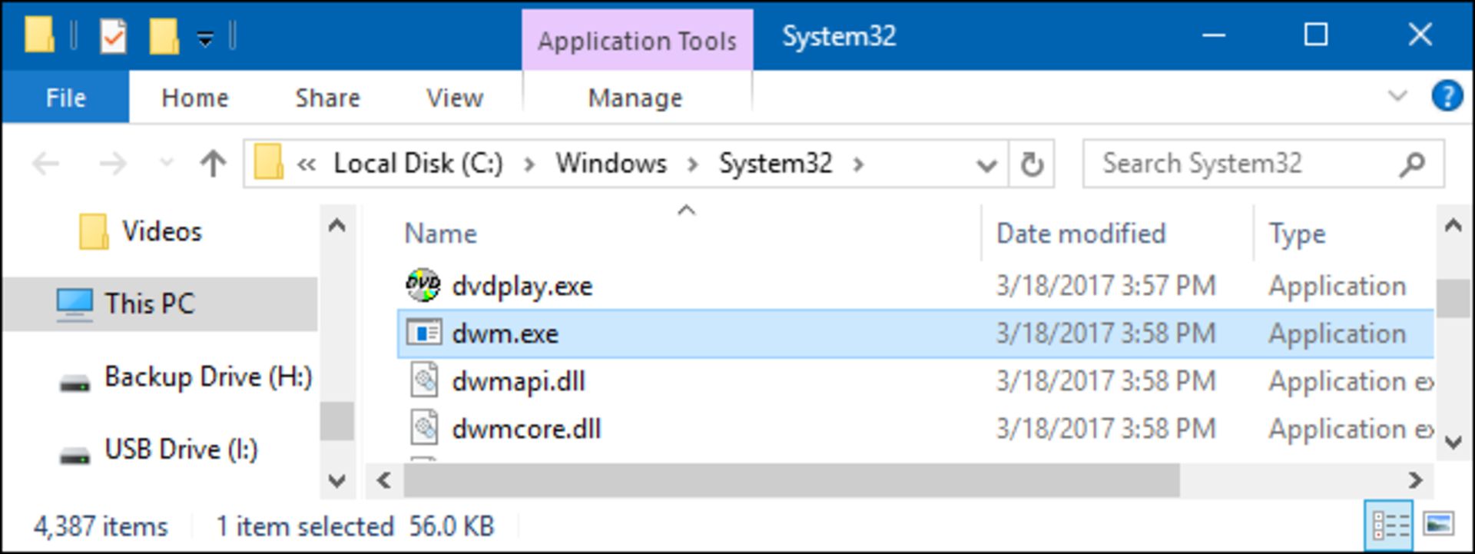Click the search magnifier icon
Image resolution: width=1475 pixels, height=554 pixels.
pos(1411,164)
